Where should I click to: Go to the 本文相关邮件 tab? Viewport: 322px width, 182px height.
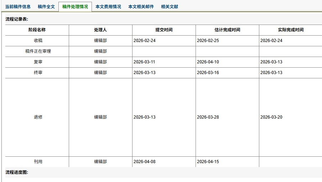[x=141, y=7]
